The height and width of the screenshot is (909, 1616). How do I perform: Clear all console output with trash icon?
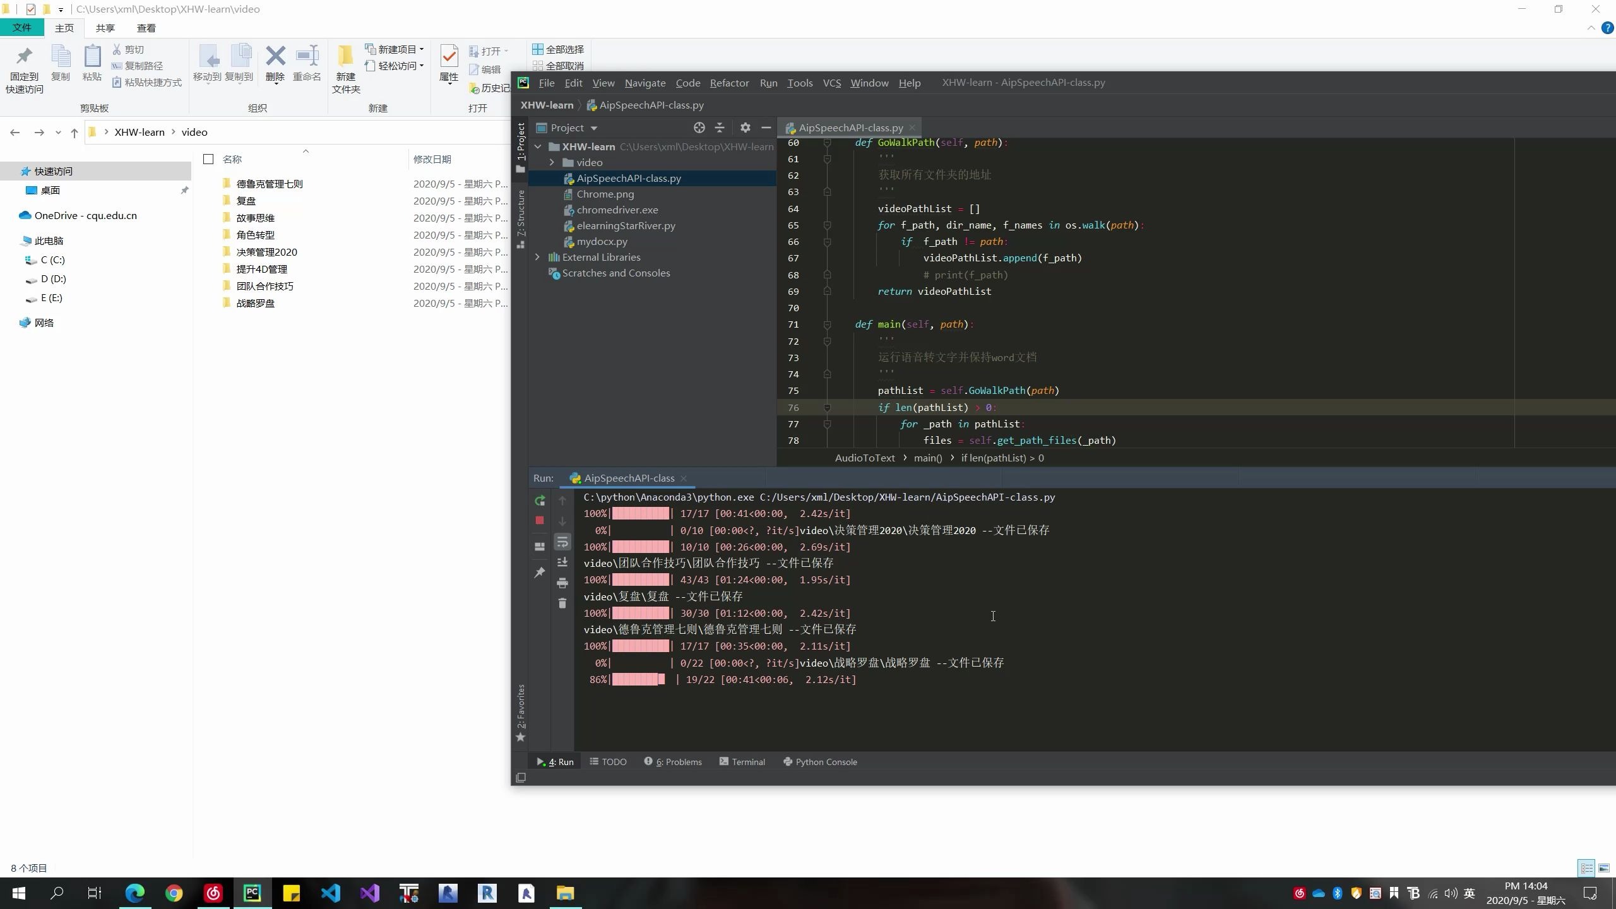[x=562, y=603]
